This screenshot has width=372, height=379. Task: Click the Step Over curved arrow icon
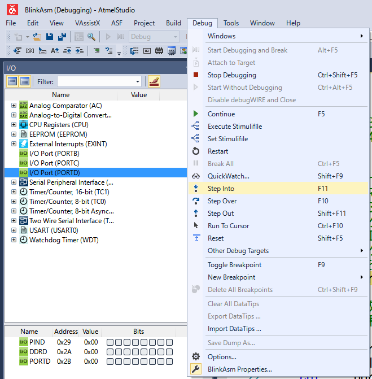pos(196,201)
